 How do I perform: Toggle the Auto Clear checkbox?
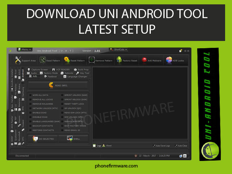176,146
